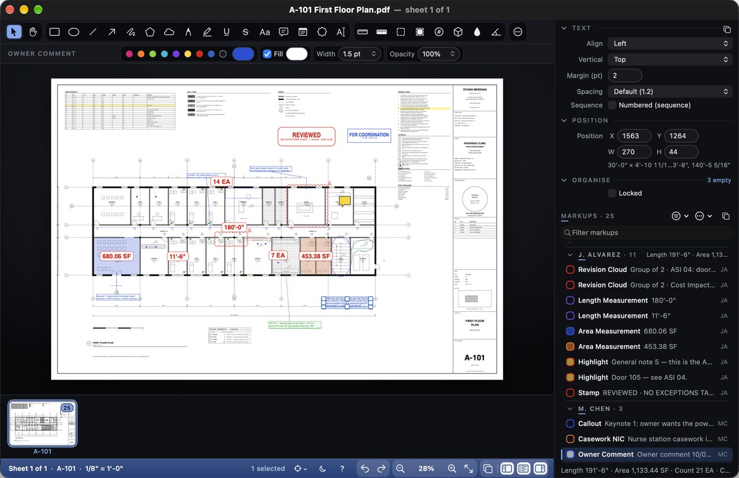Select Area Measurement 680.06 SF row
This screenshot has width=739, height=478.
click(x=647, y=331)
